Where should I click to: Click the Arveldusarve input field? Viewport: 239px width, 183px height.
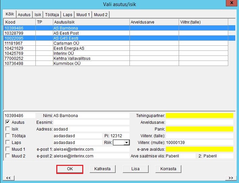[199, 122]
